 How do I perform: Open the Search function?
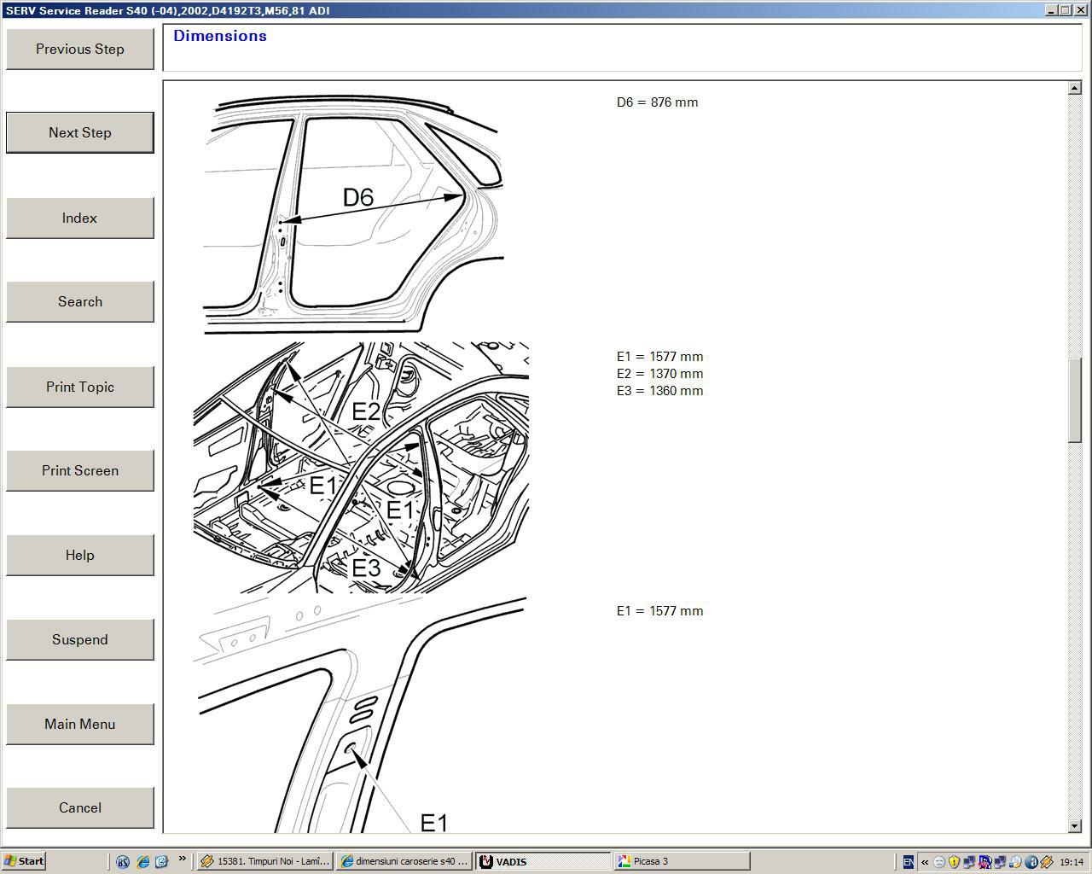tap(80, 302)
